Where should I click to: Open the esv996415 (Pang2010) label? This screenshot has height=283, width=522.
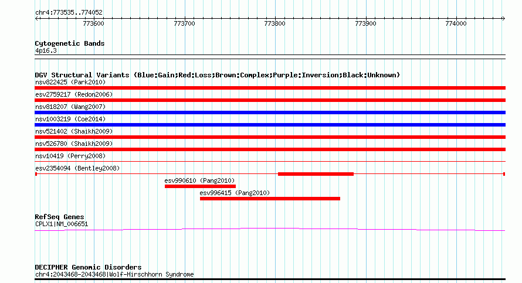[x=235, y=193]
